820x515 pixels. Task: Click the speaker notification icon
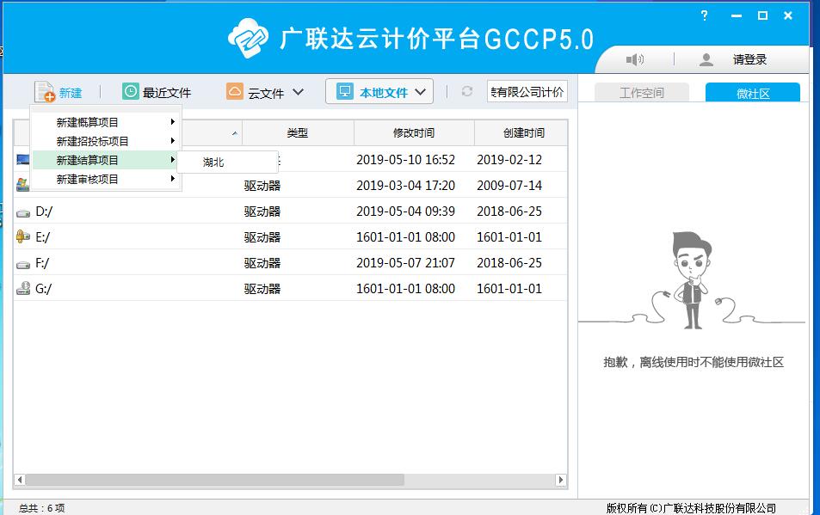(634, 59)
